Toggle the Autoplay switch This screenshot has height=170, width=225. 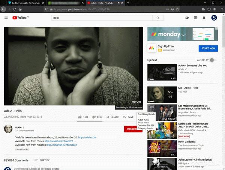point(213,60)
